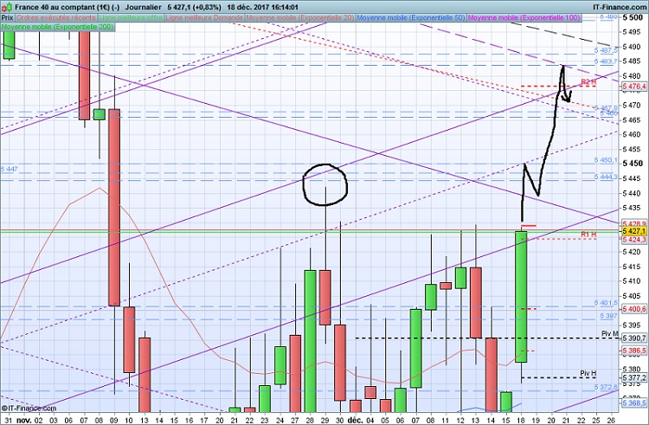The width and height of the screenshot is (649, 425).
Task: Click the 5 372,8 level label
Action: [x=606, y=387]
